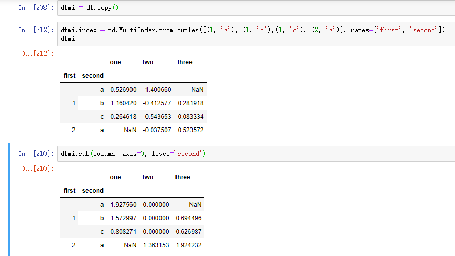The width and height of the screenshot is (455, 256).
Task: Click the blue selected-cell bar beside In [210]
Action: (x=9, y=200)
